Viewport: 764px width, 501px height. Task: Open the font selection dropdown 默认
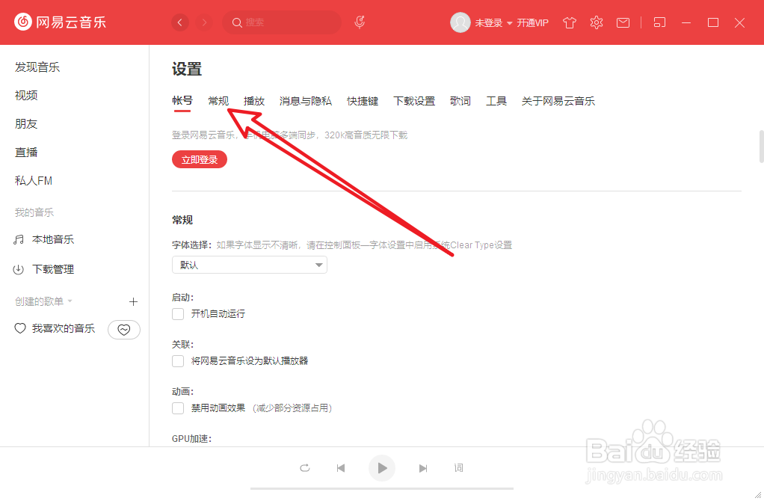coord(250,265)
